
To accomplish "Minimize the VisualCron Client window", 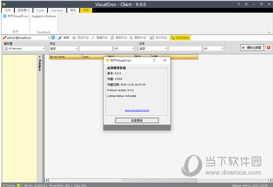I will click(x=254, y=4).
